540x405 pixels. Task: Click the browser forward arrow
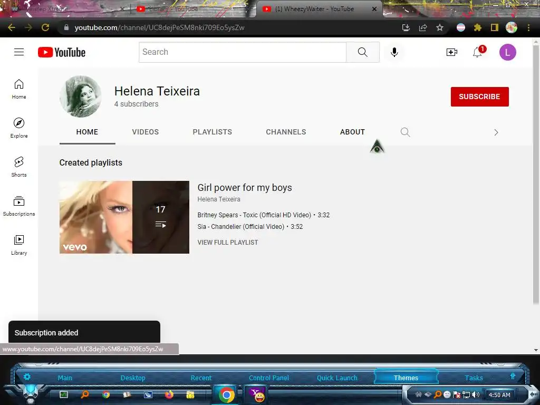(28, 27)
